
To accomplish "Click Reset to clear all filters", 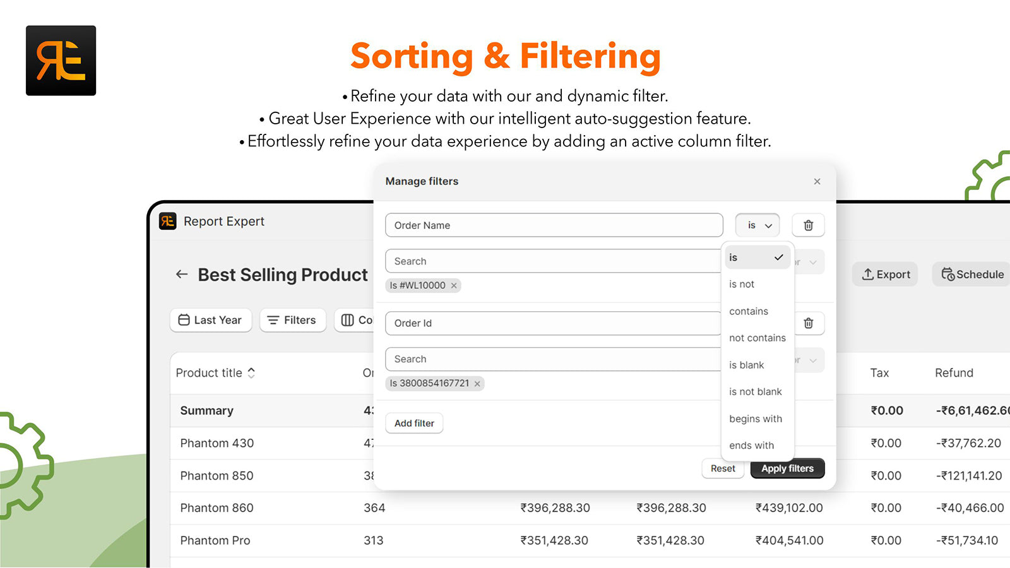I will pos(722,468).
